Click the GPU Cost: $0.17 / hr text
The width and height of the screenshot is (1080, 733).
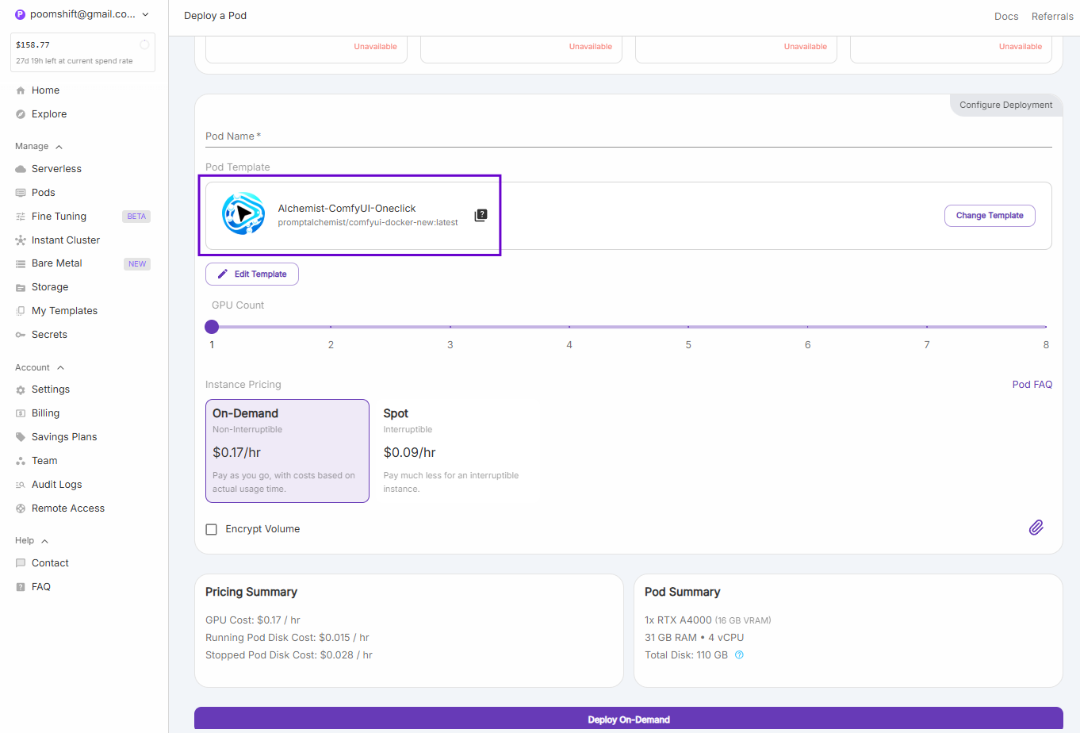pyautogui.click(x=253, y=620)
